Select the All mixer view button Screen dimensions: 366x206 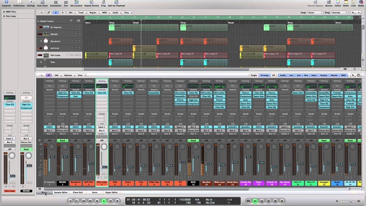tap(273, 75)
